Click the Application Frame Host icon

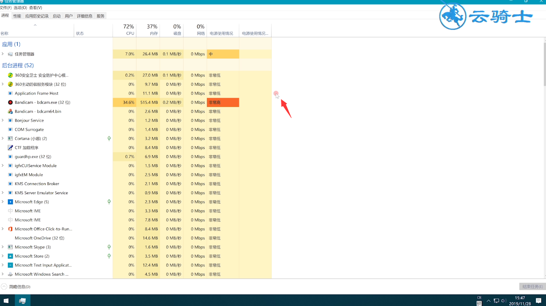coord(10,93)
